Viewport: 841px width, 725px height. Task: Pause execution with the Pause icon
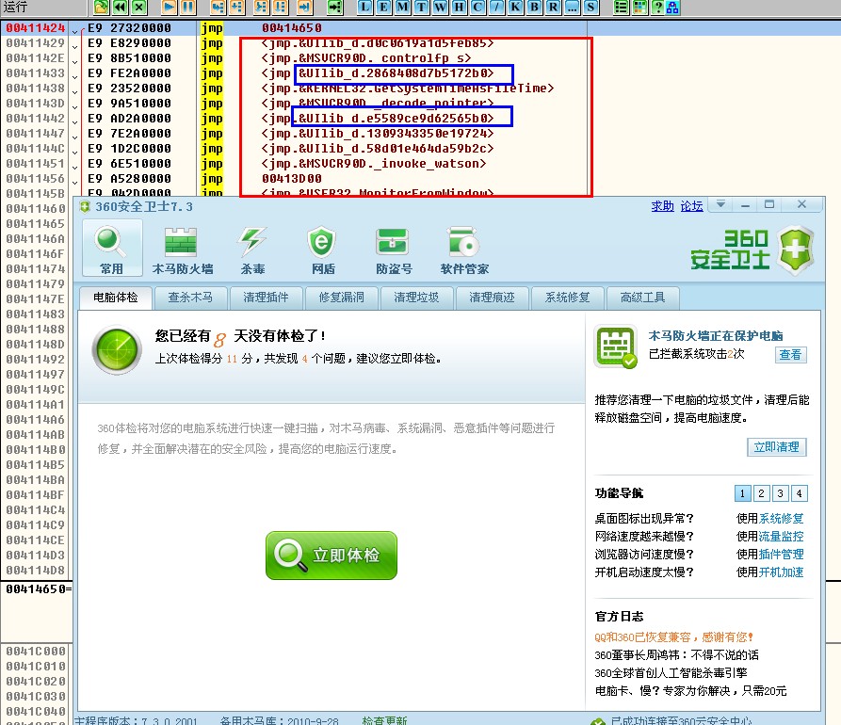click(x=187, y=7)
